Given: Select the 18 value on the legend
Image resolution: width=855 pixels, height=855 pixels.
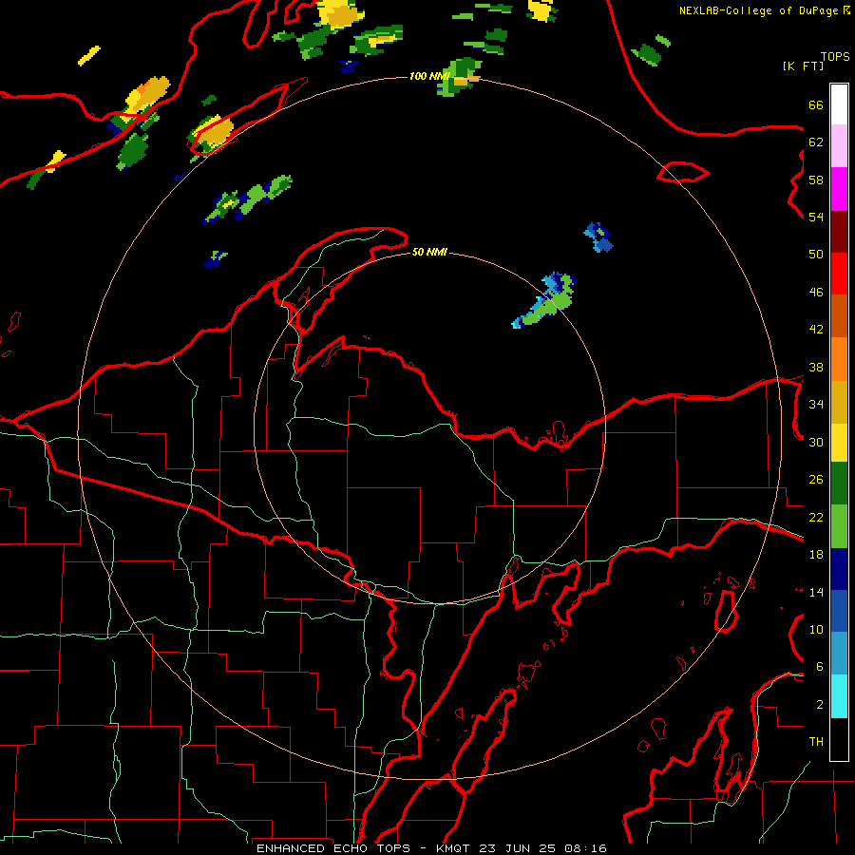Looking at the screenshot, I should (x=816, y=555).
